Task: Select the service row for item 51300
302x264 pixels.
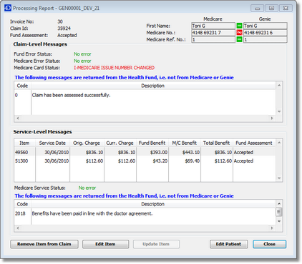Action: 145,161
